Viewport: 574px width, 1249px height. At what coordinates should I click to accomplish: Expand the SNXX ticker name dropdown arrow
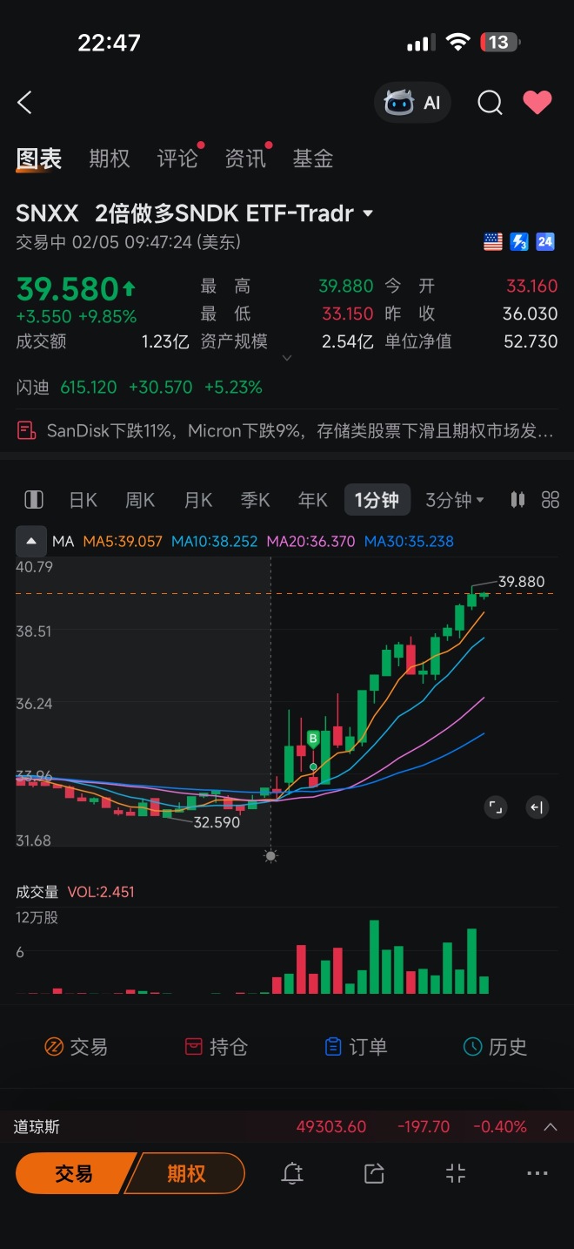[x=368, y=213]
